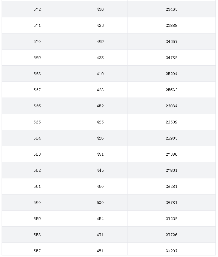
Task: Select the cell showing 436
Action: pyautogui.click(x=100, y=9)
